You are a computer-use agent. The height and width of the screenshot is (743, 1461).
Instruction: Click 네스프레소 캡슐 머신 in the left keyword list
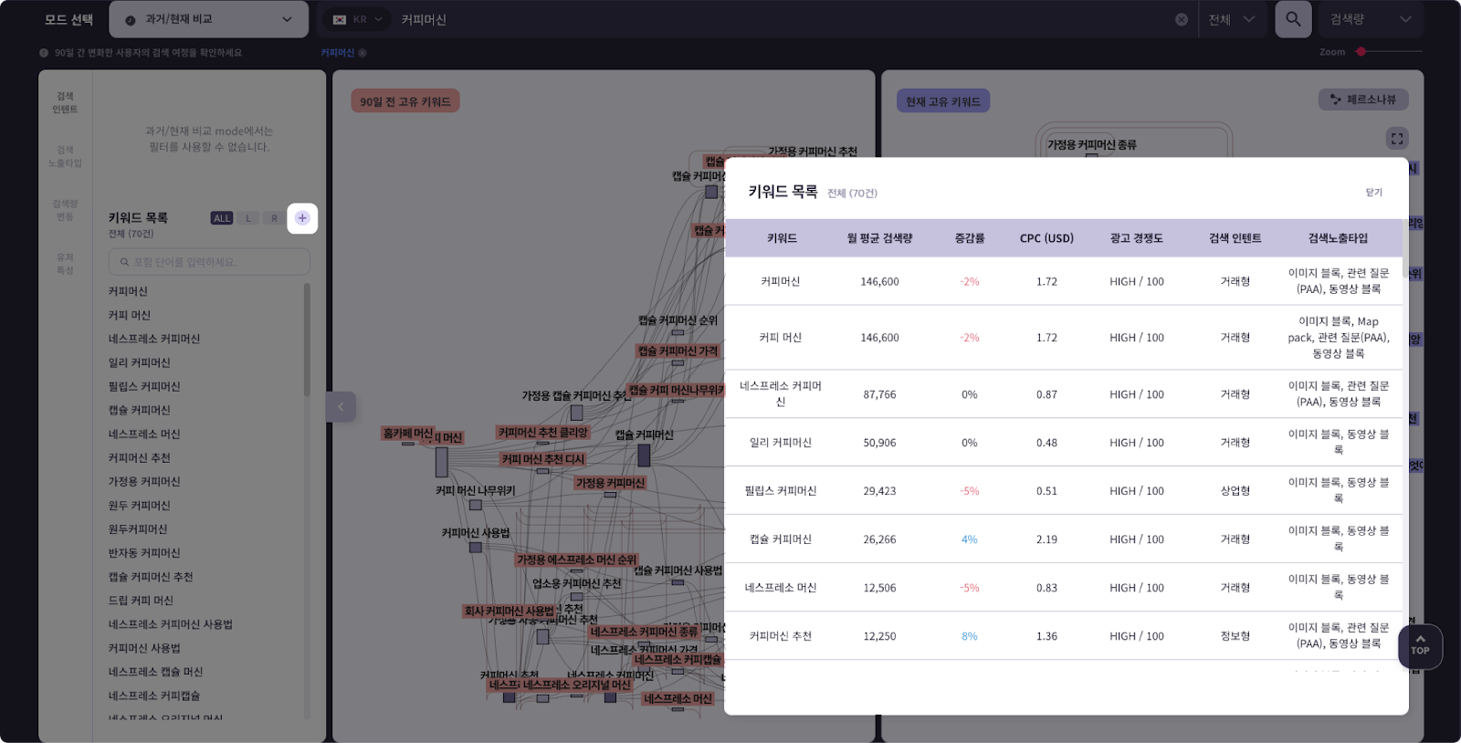pos(155,671)
